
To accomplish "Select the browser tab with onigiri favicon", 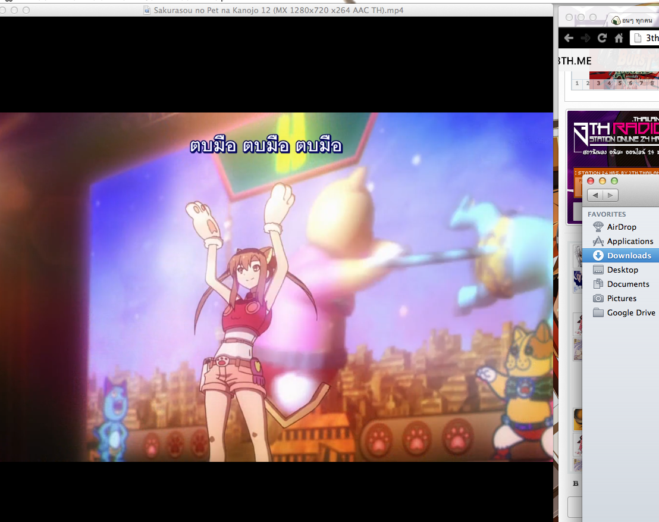I will [633, 20].
